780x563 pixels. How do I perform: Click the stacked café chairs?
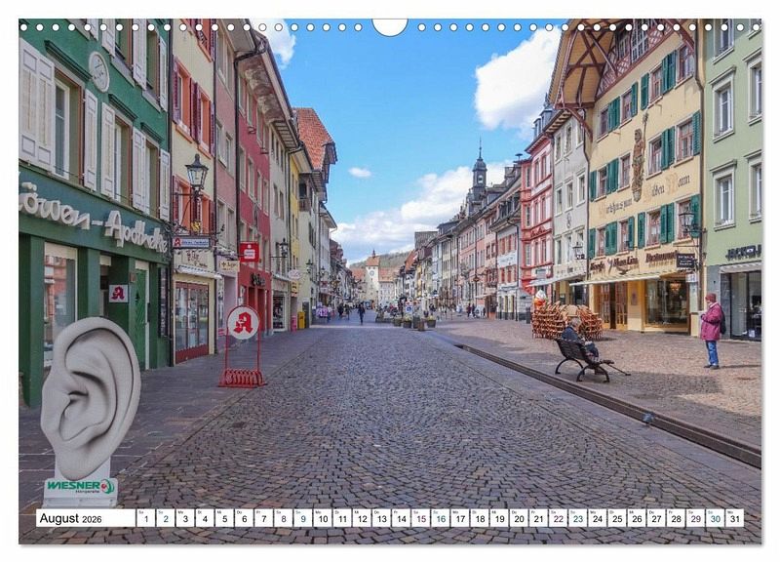[565, 321]
